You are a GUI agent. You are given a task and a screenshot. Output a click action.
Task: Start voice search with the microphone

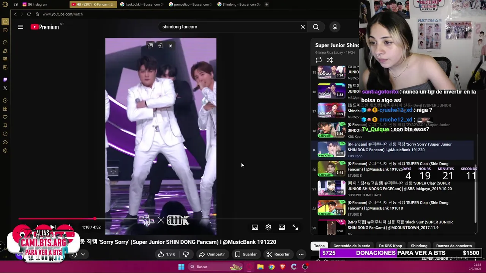(335, 27)
